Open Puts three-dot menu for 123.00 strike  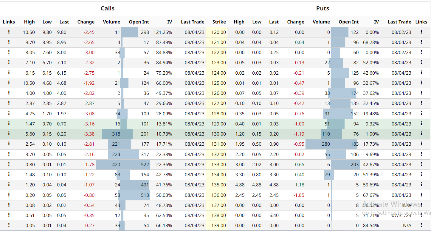tap(421, 62)
